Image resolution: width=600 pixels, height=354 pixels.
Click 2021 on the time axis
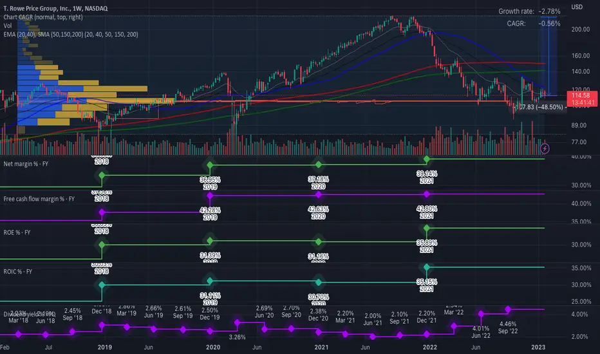321,347
